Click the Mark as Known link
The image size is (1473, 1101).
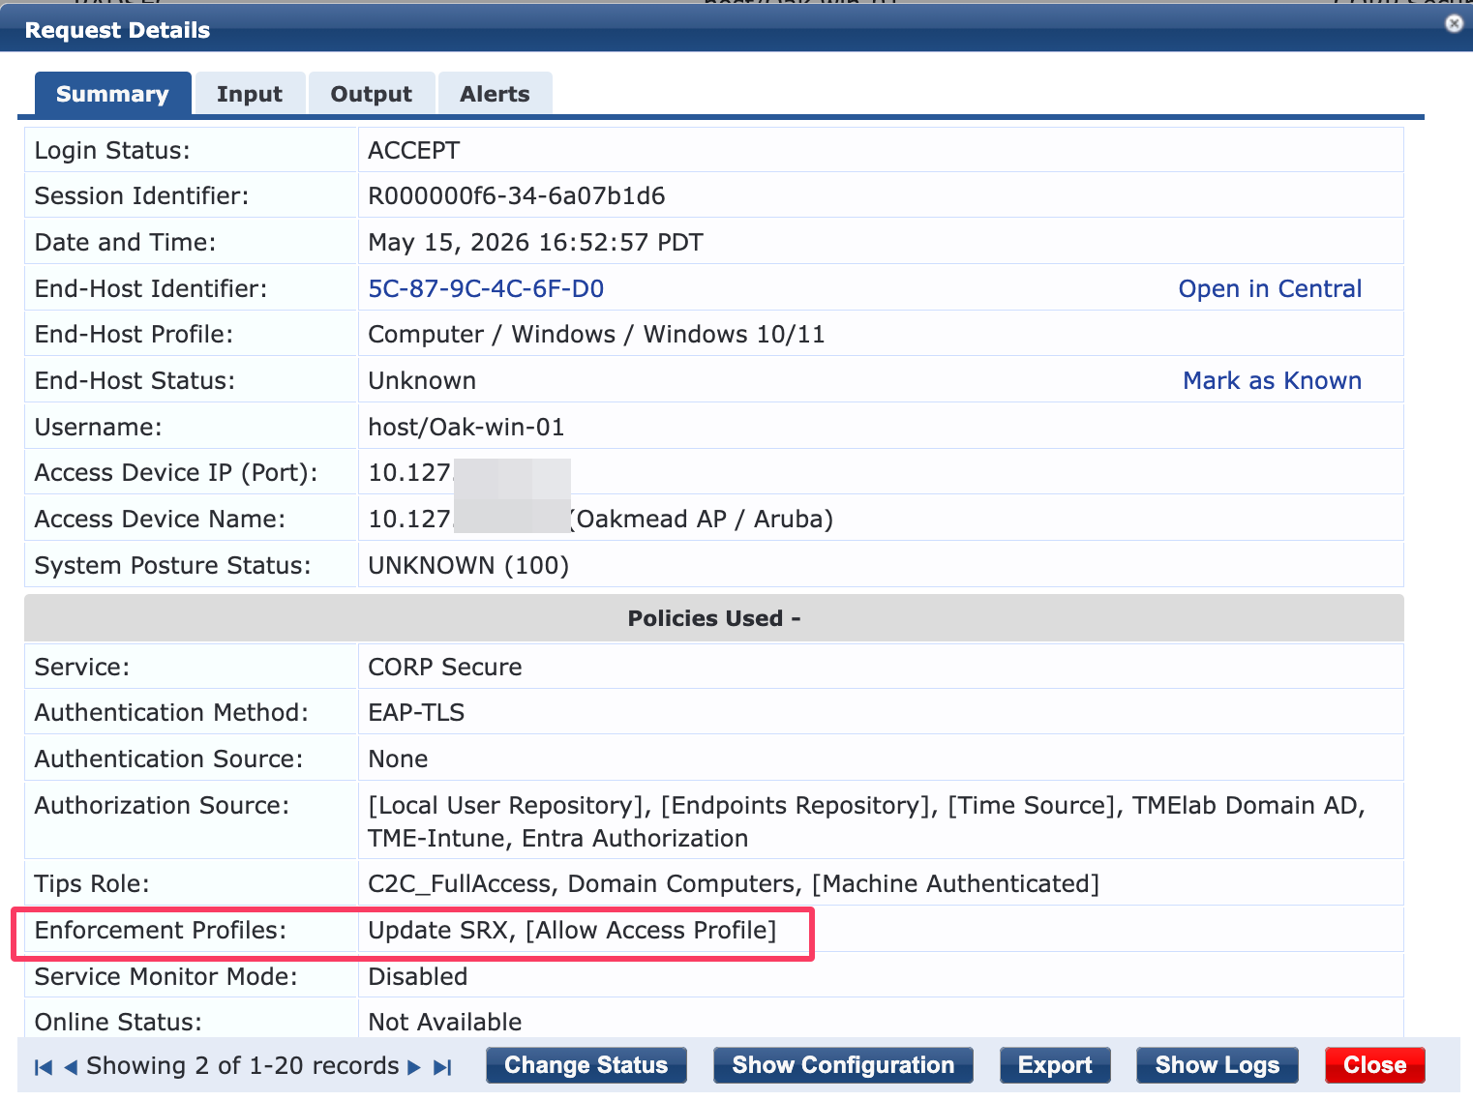pyautogui.click(x=1272, y=380)
